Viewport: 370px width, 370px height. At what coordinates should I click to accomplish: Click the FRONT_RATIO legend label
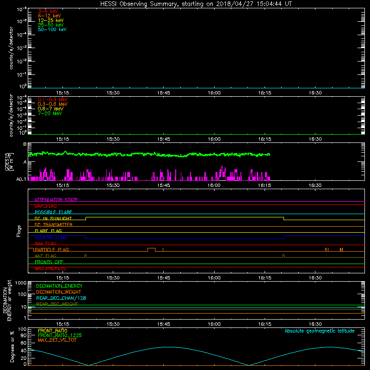[53, 331]
